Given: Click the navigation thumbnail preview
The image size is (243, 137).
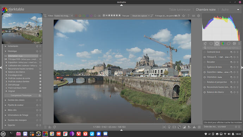Looking at the screenshot, I should pos(22,29).
